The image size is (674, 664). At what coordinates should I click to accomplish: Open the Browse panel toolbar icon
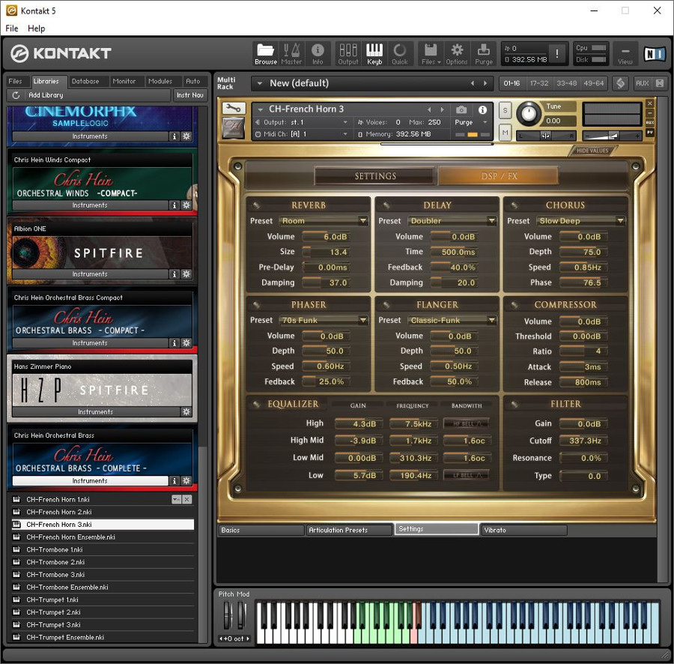click(265, 54)
